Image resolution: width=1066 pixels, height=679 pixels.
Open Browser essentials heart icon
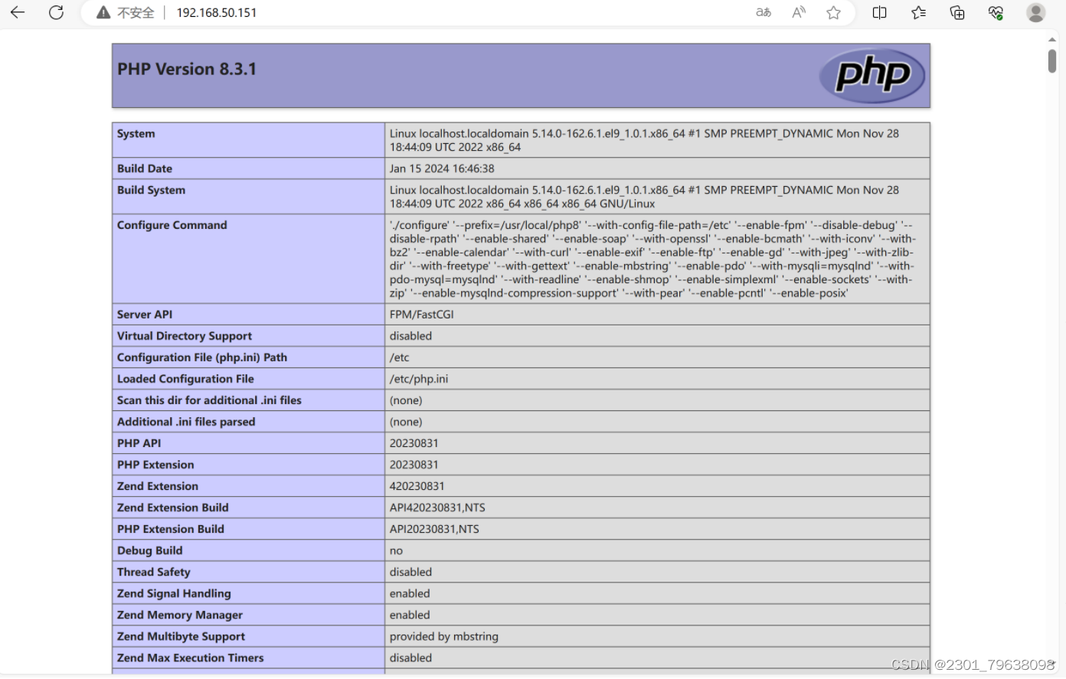996,12
